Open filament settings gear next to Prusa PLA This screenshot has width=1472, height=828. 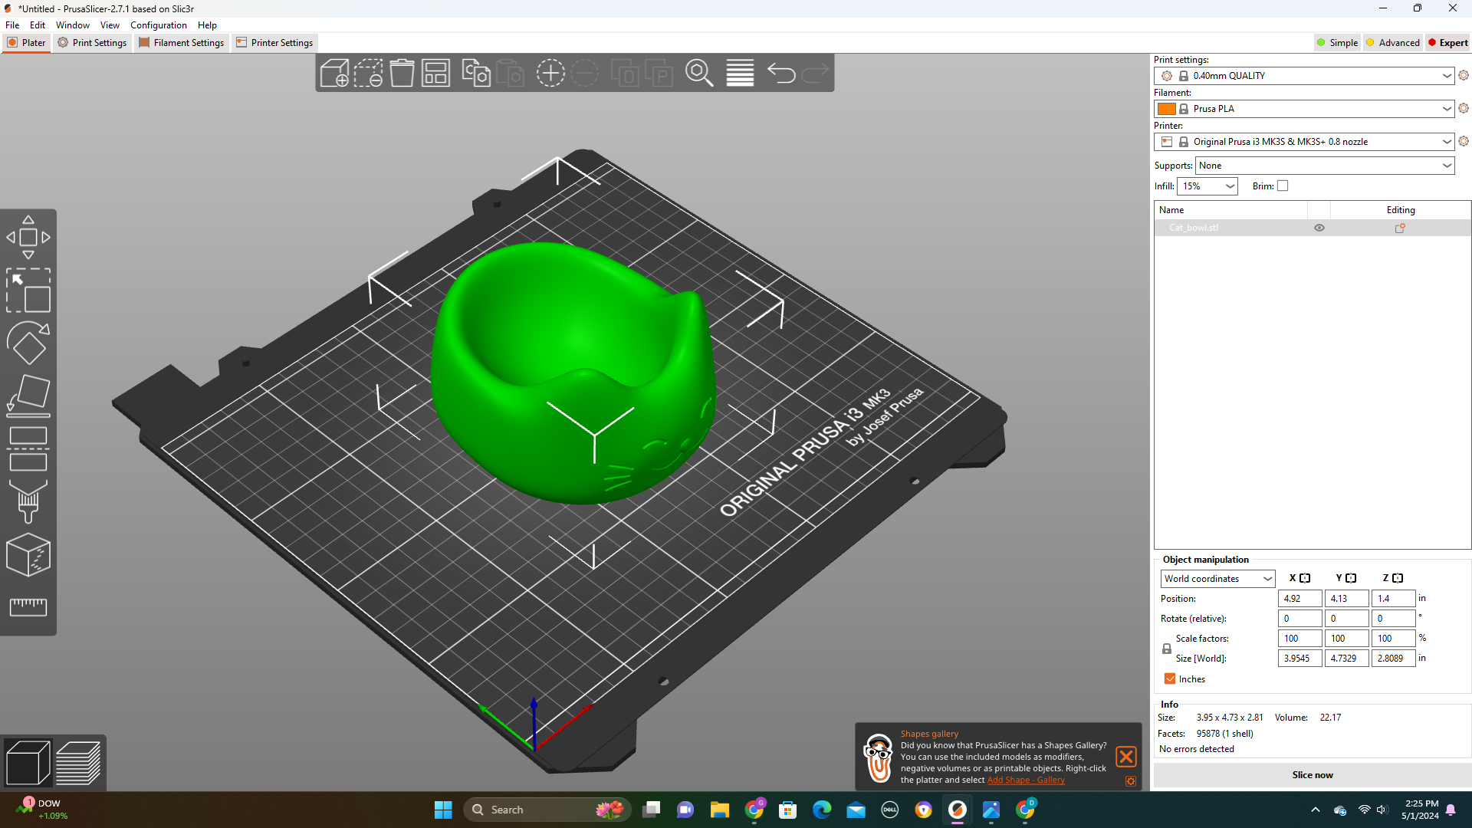[x=1464, y=108]
